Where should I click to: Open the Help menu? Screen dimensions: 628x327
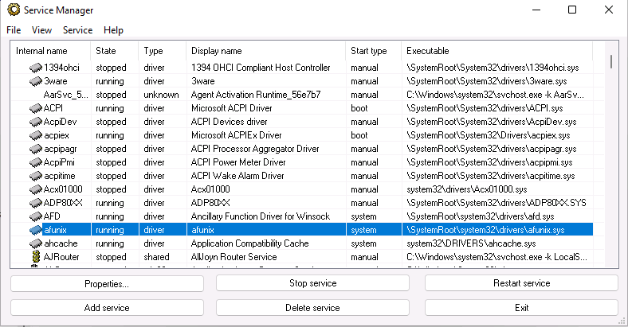point(113,30)
